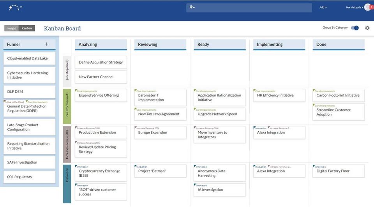This screenshot has height=207, width=374.
Task: Click Core Improvements tag on Carbon Footprint card
Action: click(324, 91)
